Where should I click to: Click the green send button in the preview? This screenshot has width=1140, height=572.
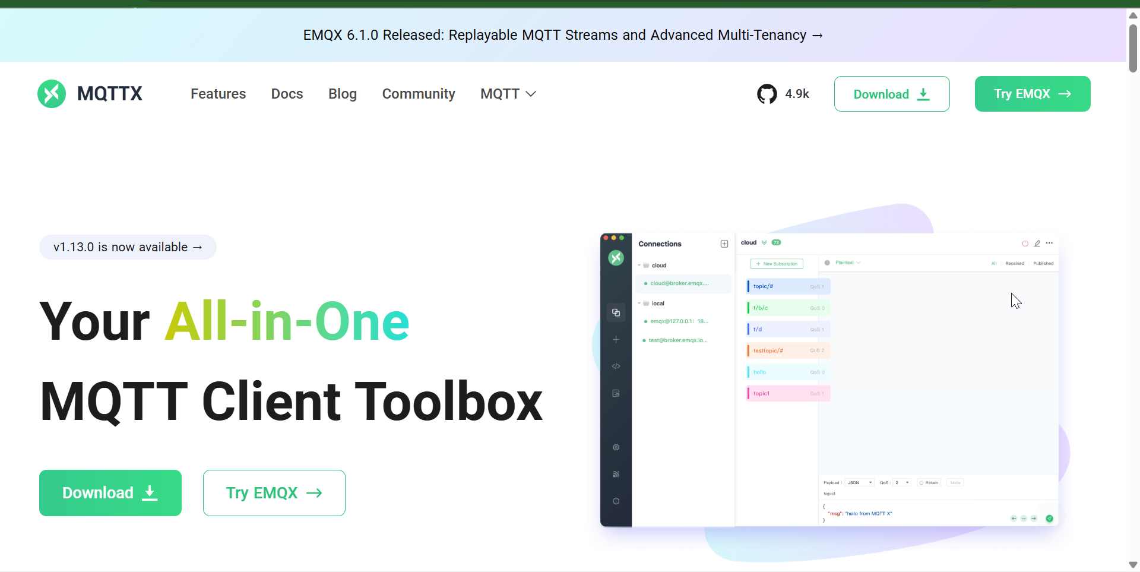tap(1049, 519)
